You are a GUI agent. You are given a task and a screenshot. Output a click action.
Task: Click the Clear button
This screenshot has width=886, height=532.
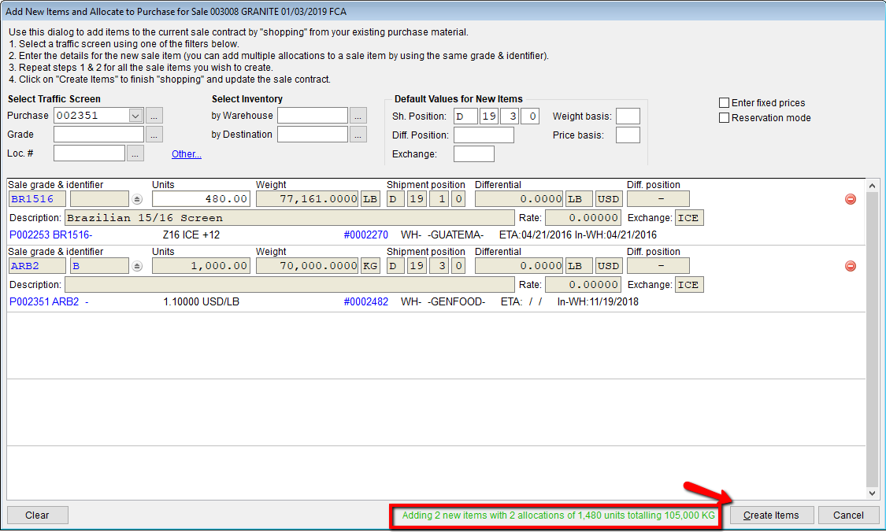[x=37, y=515]
